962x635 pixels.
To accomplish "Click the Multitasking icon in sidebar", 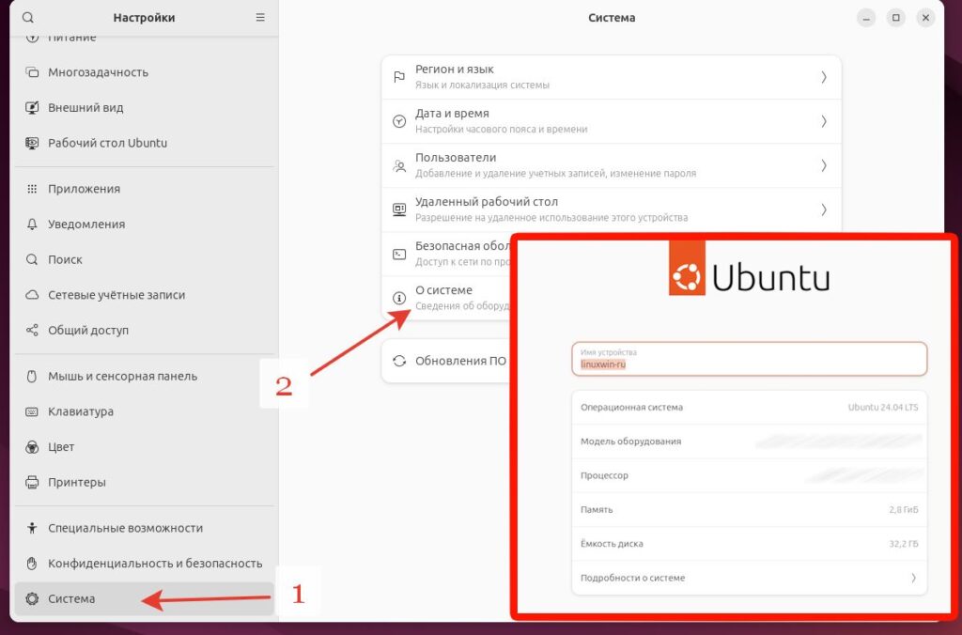I will click(x=32, y=72).
